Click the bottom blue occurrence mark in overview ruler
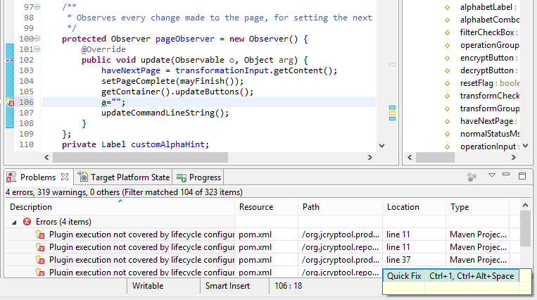 [x=392, y=118]
